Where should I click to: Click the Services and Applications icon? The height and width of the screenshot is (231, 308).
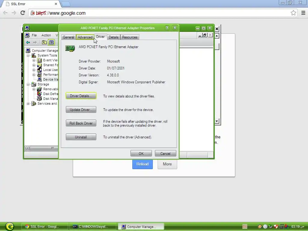coord(34,103)
